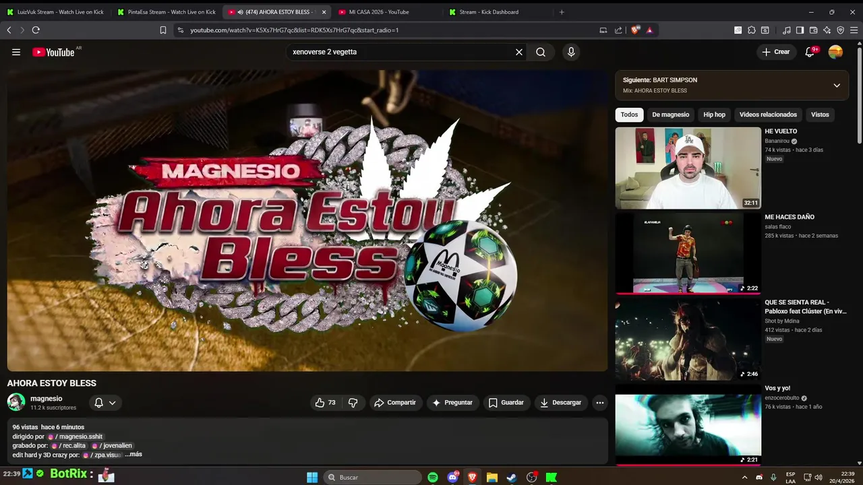Dislike the video

point(353,402)
